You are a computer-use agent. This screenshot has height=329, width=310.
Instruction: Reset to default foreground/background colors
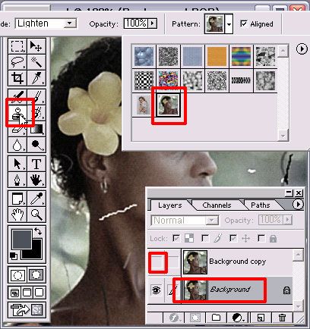(x=14, y=255)
